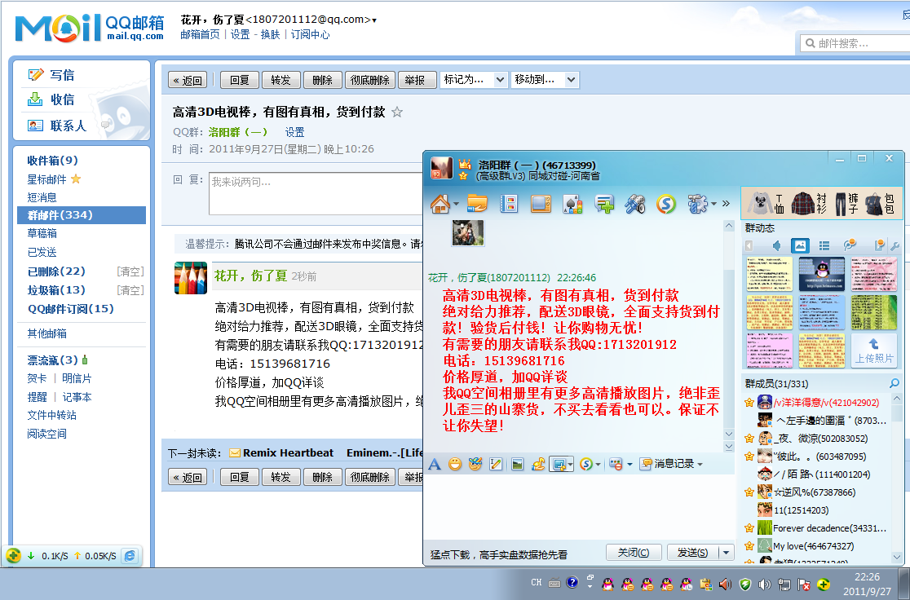Launch the QQ games card icon
Screen dimensions: 910x600
tap(572, 204)
